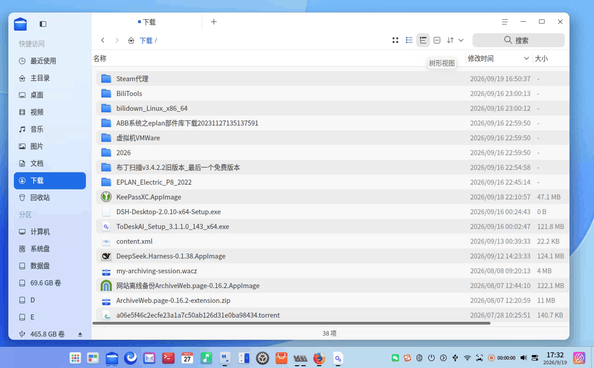The image size is (594, 368).
Task: Open 回收站 in the sidebar
Action: (x=50, y=197)
